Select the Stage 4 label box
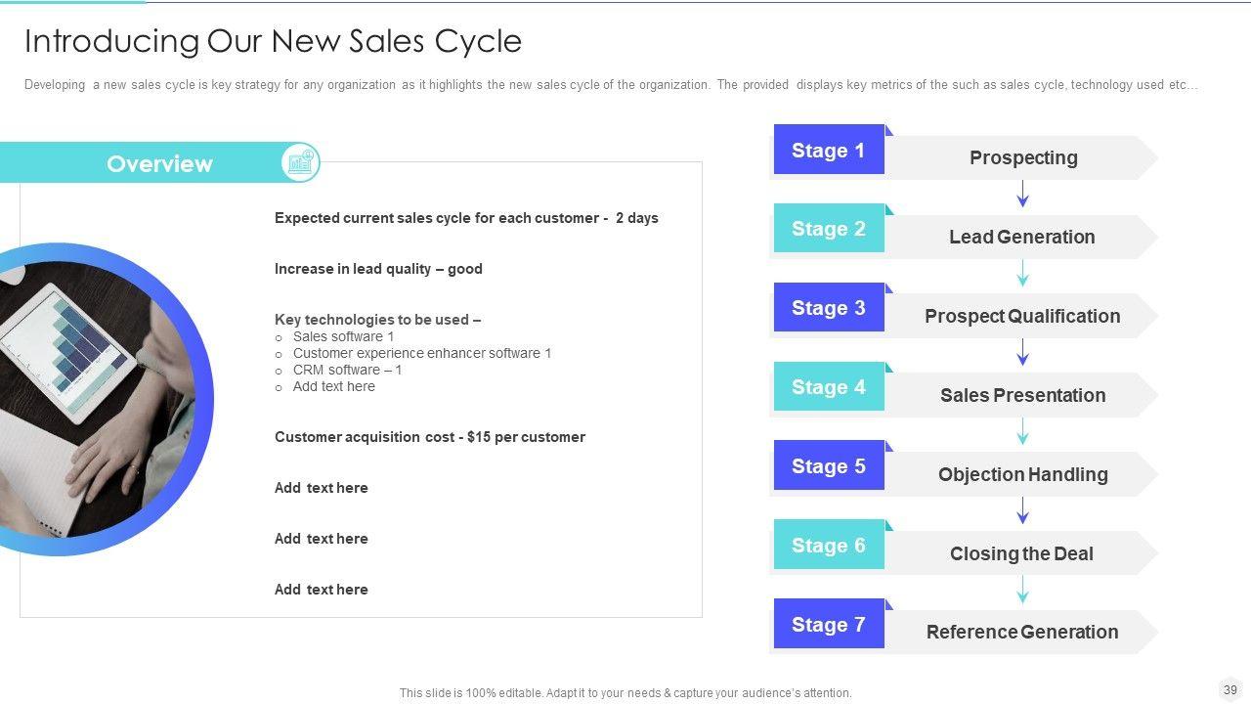This screenshot has width=1251, height=704. [x=829, y=387]
